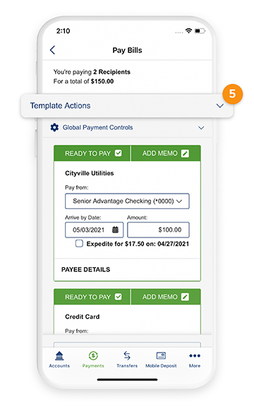Toggle Ready to Pay for Credit Card
The height and width of the screenshot is (407, 254).
[x=92, y=297]
